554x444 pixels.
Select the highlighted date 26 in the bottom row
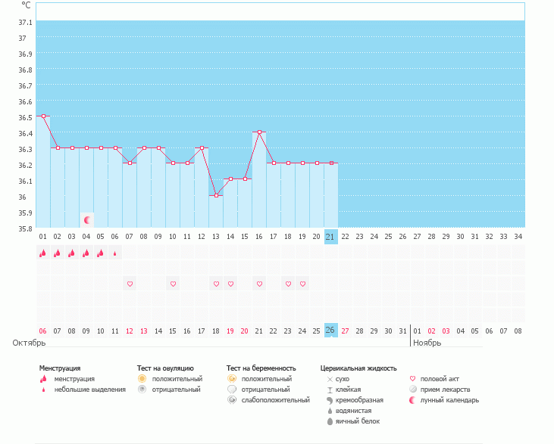[330, 331]
